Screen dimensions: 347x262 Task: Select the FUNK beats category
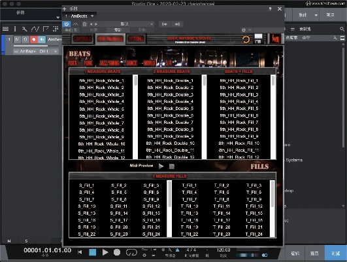coord(88,64)
